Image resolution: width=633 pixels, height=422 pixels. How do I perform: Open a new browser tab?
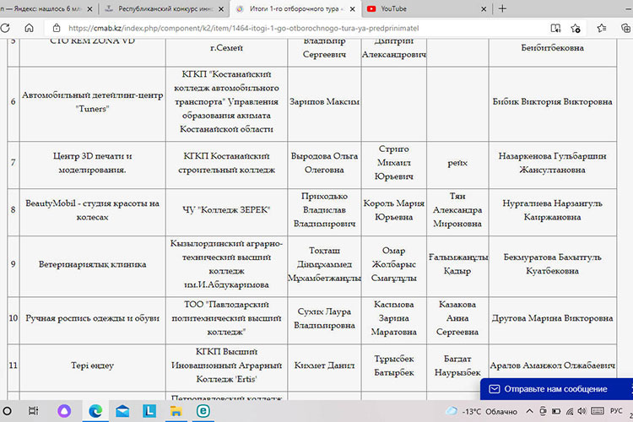click(502, 8)
